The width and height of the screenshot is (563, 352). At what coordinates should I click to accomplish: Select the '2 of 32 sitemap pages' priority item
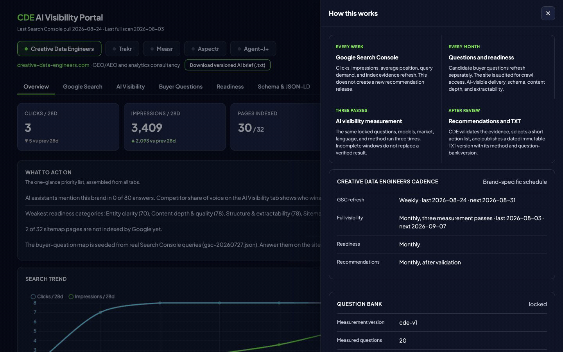pos(94,229)
